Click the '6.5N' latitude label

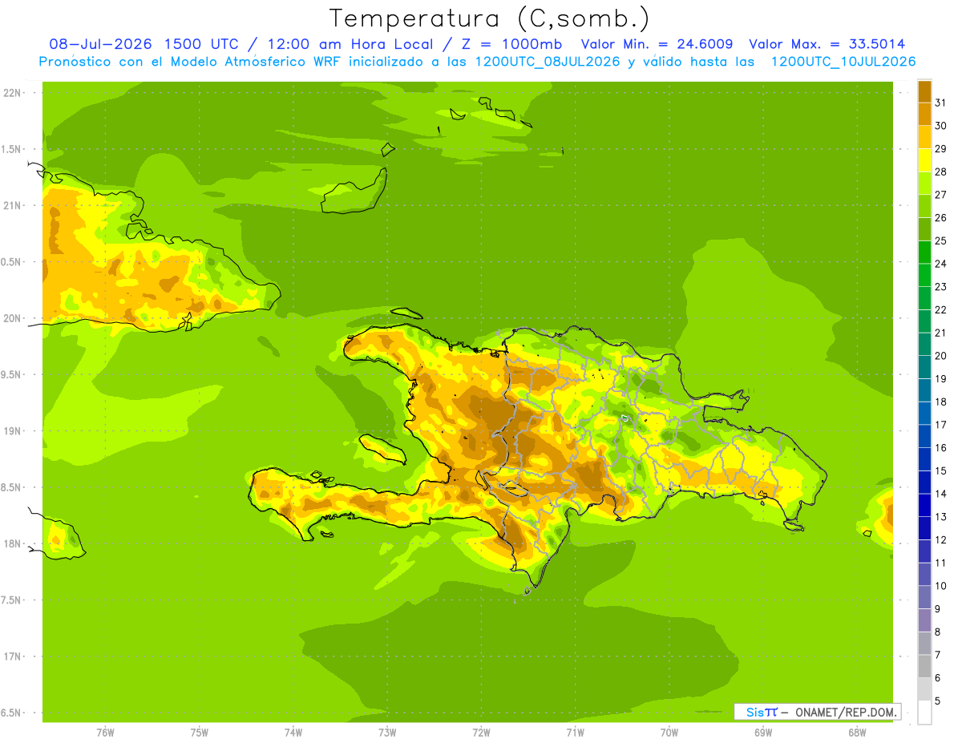(x=12, y=713)
